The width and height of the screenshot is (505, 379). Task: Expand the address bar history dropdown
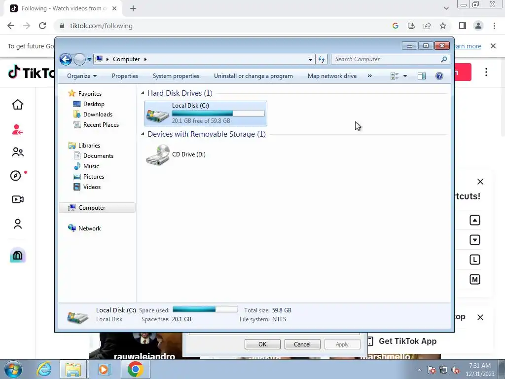click(310, 59)
